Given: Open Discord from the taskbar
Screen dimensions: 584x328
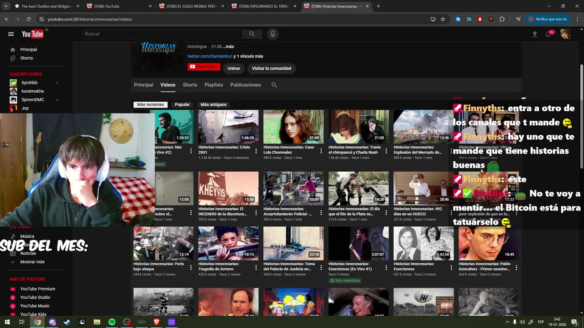Looking at the screenshot, I should pyautogui.click(x=52, y=322).
